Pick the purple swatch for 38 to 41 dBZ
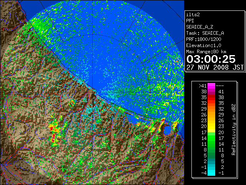Screen dimensions: 246x185 [211, 92]
